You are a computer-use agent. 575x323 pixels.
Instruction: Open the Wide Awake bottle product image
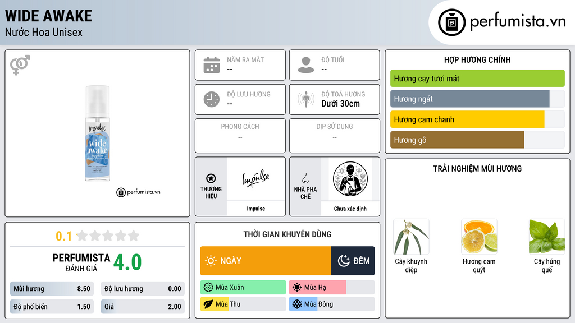(x=97, y=133)
